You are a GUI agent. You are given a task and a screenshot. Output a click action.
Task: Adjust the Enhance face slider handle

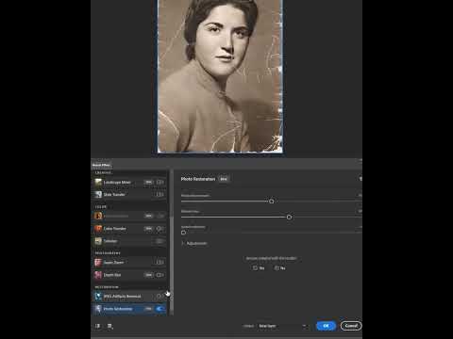click(x=289, y=218)
